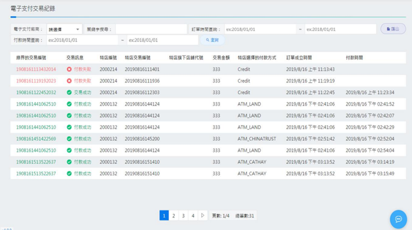Click transaction number 1908161119192023
This screenshot has height=230, width=412.
tap(36, 81)
